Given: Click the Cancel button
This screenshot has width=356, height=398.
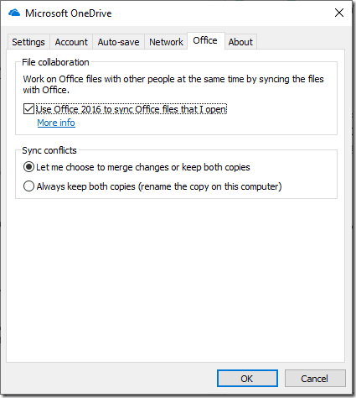Looking at the screenshot, I should (315, 379).
